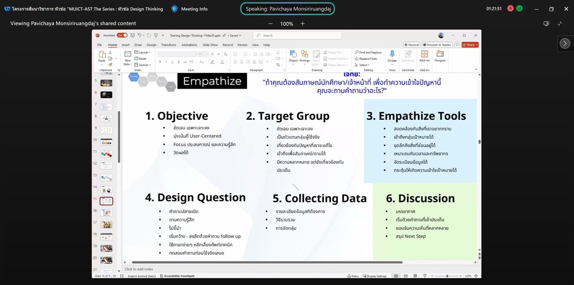
Task: Click the Add-ins icon
Action: (x=424, y=54)
